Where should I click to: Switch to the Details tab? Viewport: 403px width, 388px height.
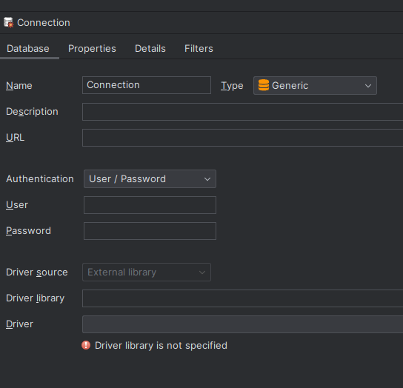pyautogui.click(x=150, y=49)
